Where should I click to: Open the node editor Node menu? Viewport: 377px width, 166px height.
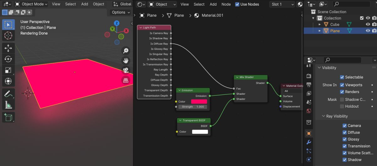click(226, 4)
